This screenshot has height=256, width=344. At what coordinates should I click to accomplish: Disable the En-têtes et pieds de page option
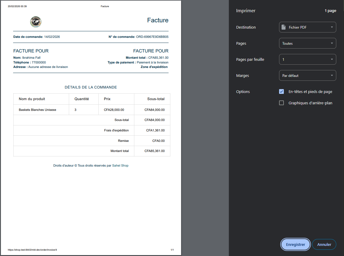[x=281, y=91]
